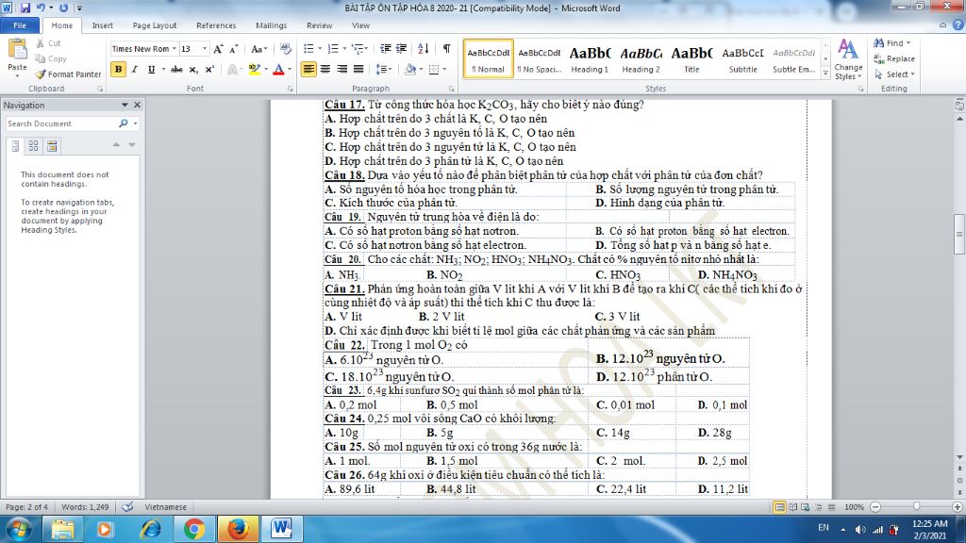Click the Clear Formatting icon
This screenshot has width=966, height=543.
pos(285,49)
